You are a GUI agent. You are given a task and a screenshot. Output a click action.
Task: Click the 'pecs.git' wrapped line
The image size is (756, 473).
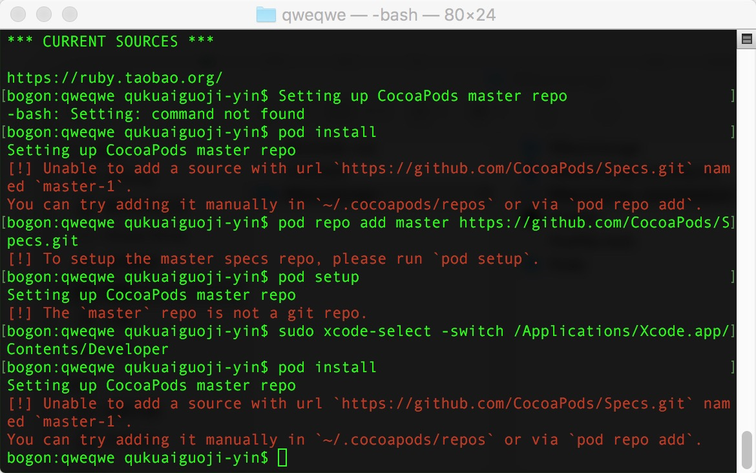pyautogui.click(x=43, y=240)
